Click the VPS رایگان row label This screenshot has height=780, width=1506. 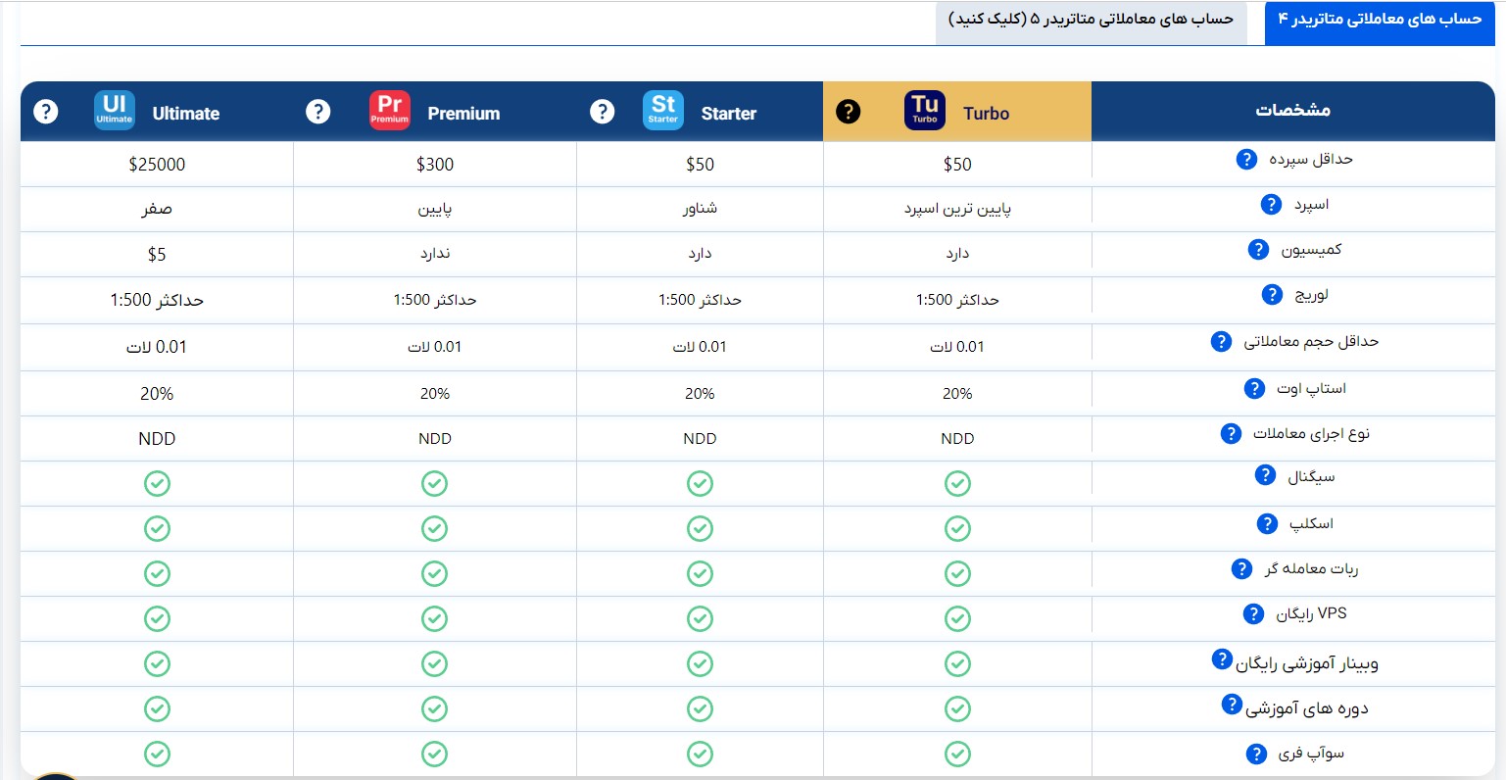pos(1311,613)
